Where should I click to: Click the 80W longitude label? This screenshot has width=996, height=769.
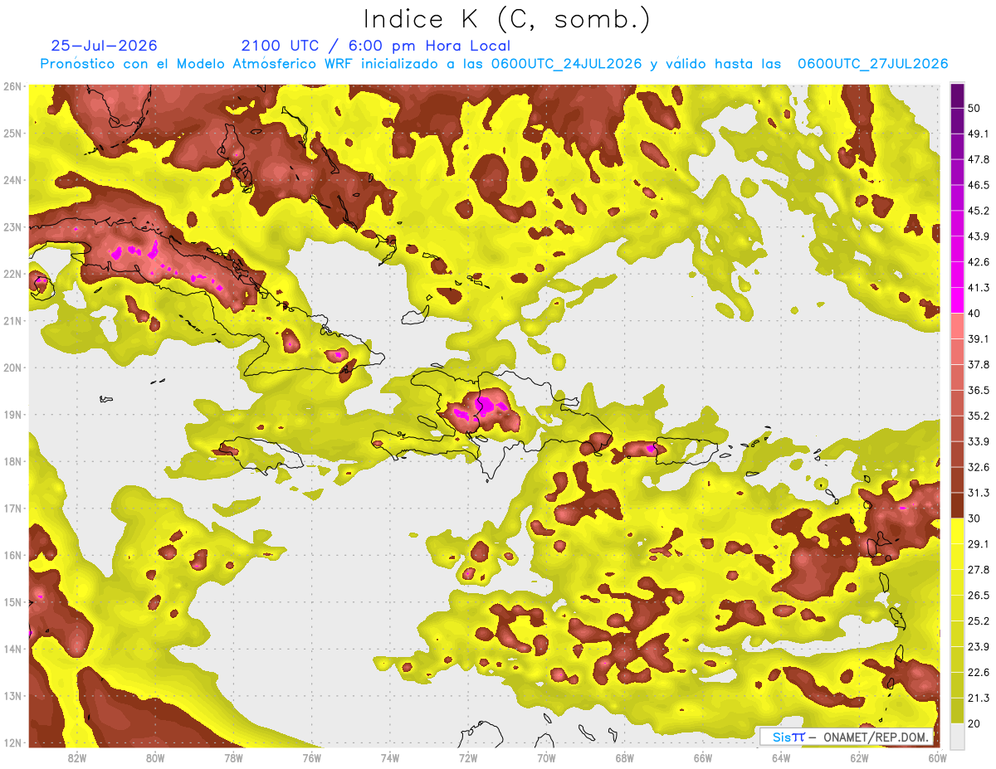[x=154, y=757]
